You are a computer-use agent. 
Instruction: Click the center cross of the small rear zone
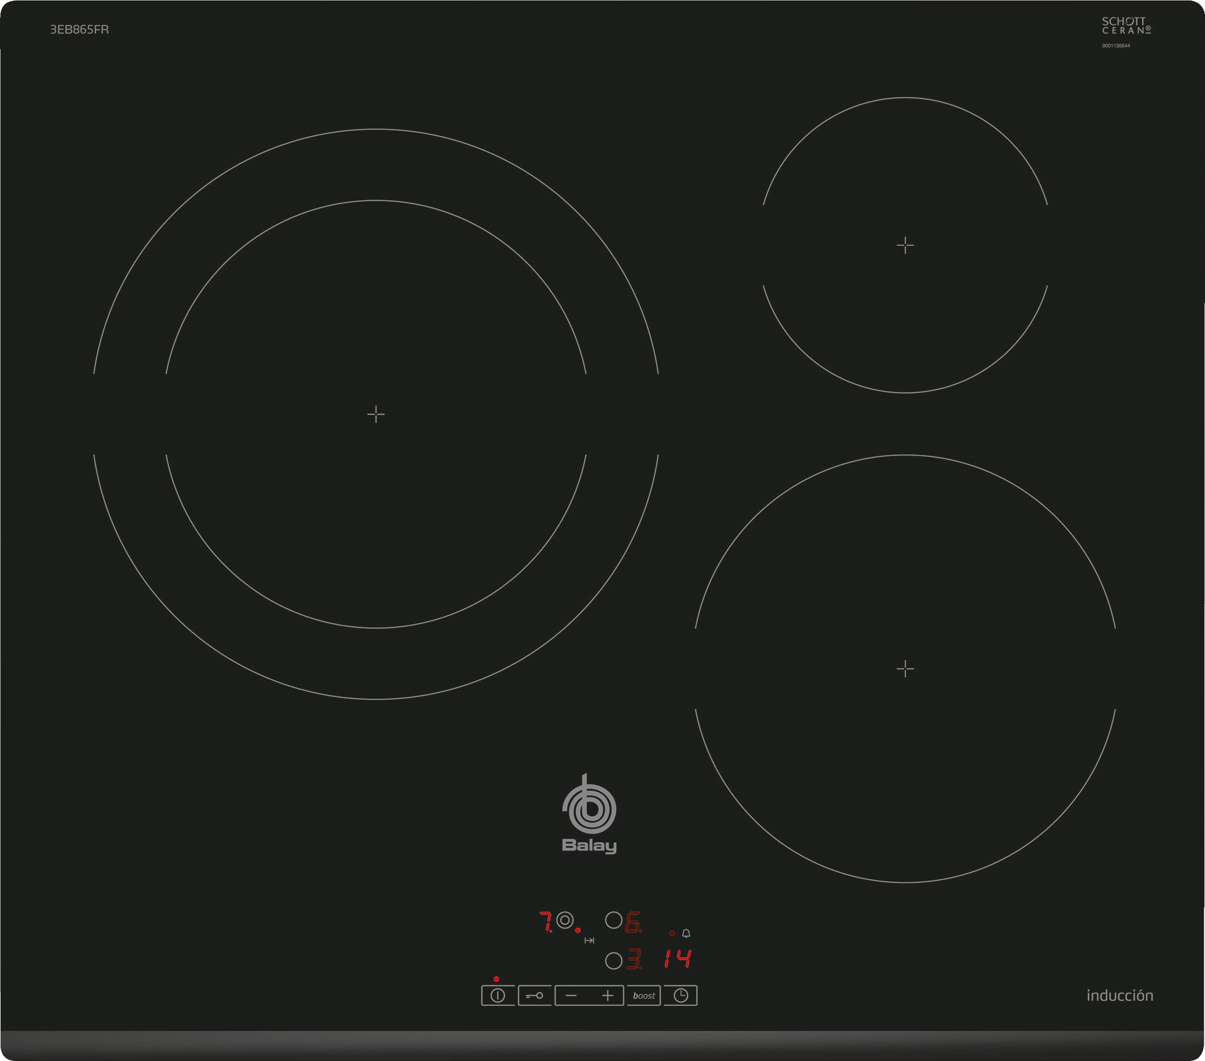(905, 245)
